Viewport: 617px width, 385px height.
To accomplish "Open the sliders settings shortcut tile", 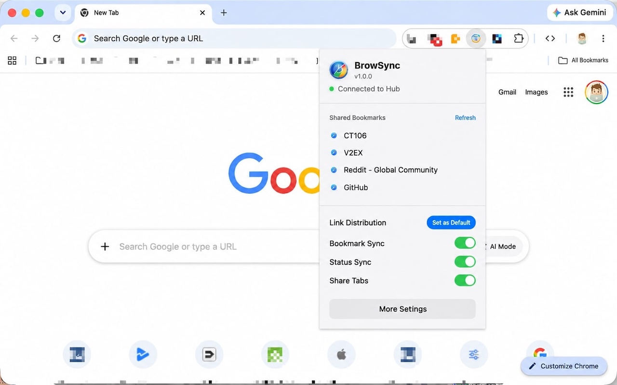I will pyautogui.click(x=474, y=355).
